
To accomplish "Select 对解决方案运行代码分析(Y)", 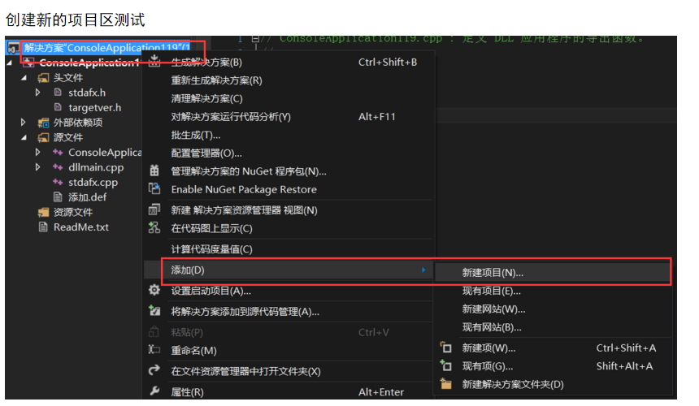I will point(231,117).
